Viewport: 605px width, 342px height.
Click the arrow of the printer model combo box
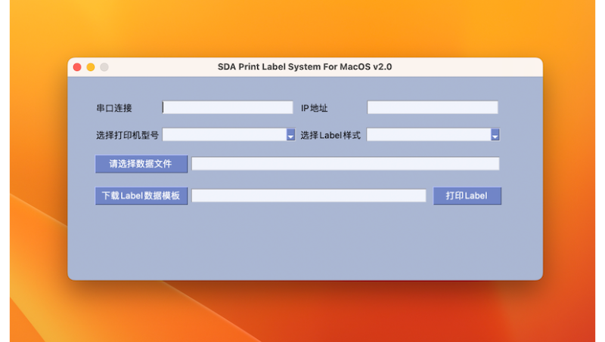pos(290,134)
